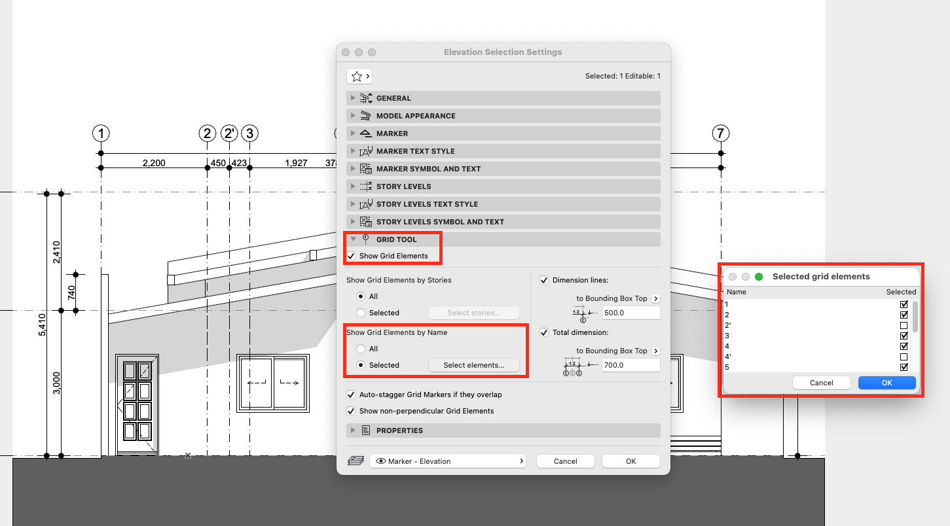Uncheck Show Grid Elements
Image resolution: width=950 pixels, height=526 pixels.
(351, 256)
